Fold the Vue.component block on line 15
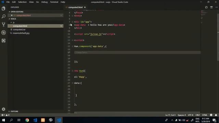Image resolution: width=219 pixels, height=123 pixels. [73, 46]
